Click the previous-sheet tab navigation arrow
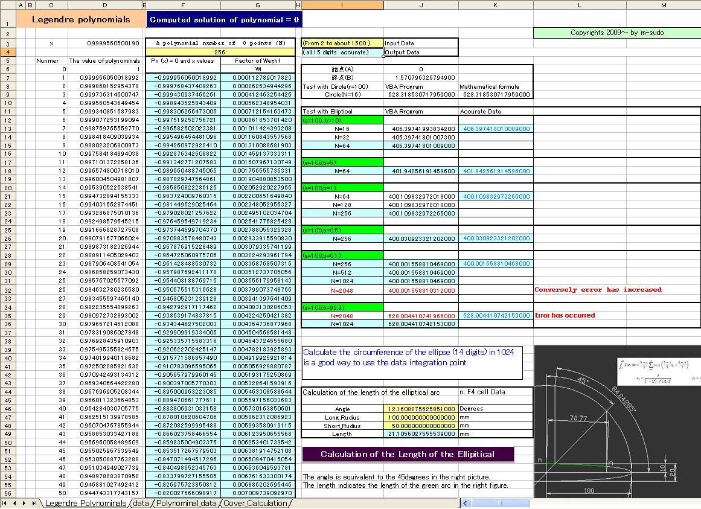The image size is (701, 509). [x=14, y=503]
